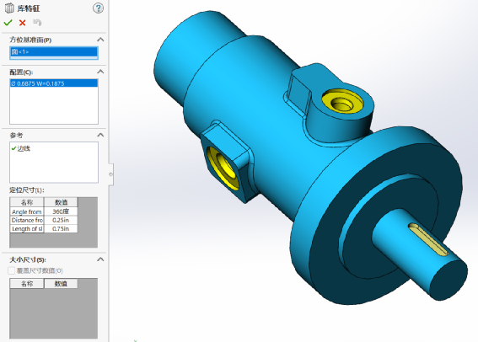The image size is (478, 342).
Task: Click the grayed undo arrow icon
Action: [x=37, y=23]
